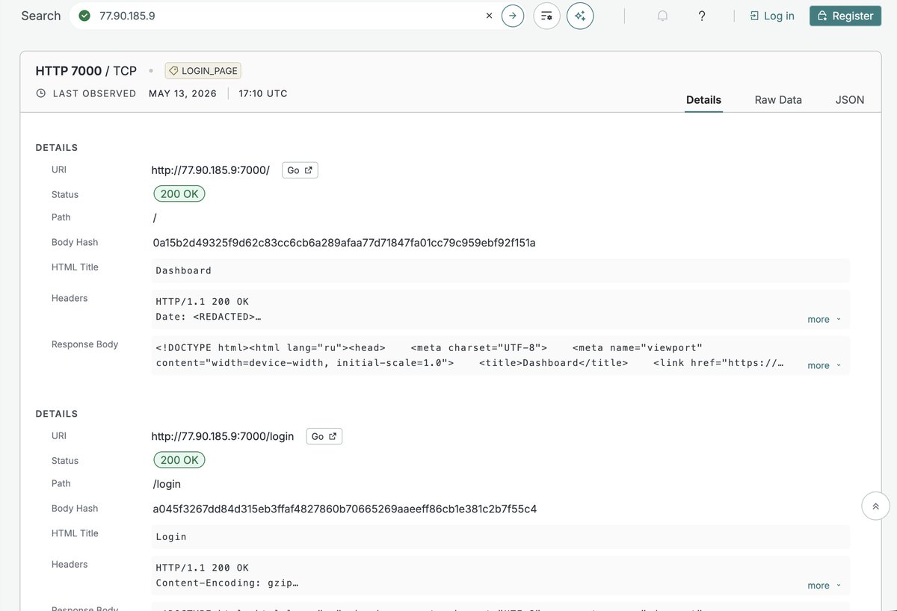Clear the search query with the X icon
Viewport: 897px width, 611px height.
[489, 16]
